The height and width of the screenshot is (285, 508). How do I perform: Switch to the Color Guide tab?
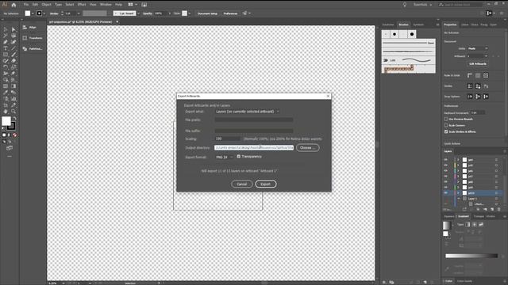coord(464,281)
